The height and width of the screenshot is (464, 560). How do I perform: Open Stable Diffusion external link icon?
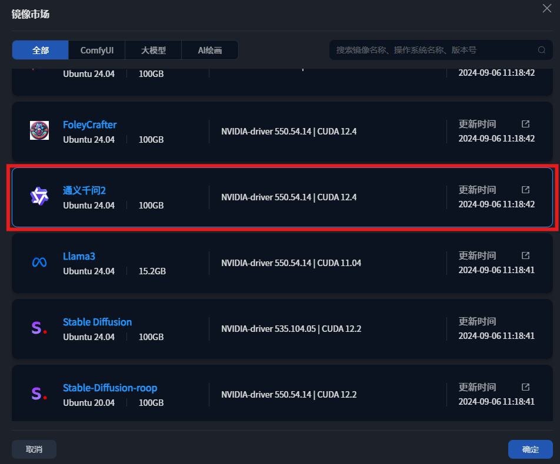[x=526, y=321]
